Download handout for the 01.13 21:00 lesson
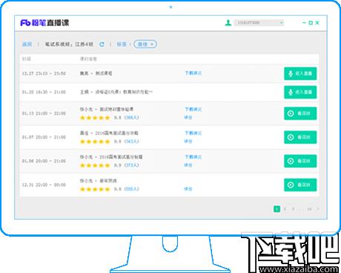Screen dimensions: 341x273 [193, 109]
